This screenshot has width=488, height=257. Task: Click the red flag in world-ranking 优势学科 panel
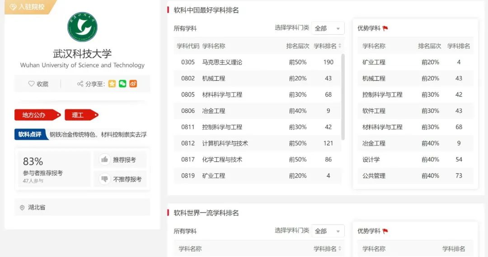[x=385, y=231]
